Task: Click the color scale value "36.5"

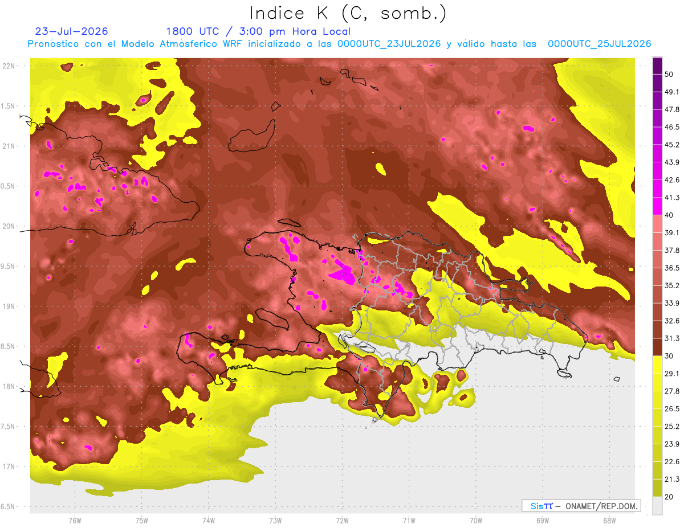Action: tap(672, 268)
